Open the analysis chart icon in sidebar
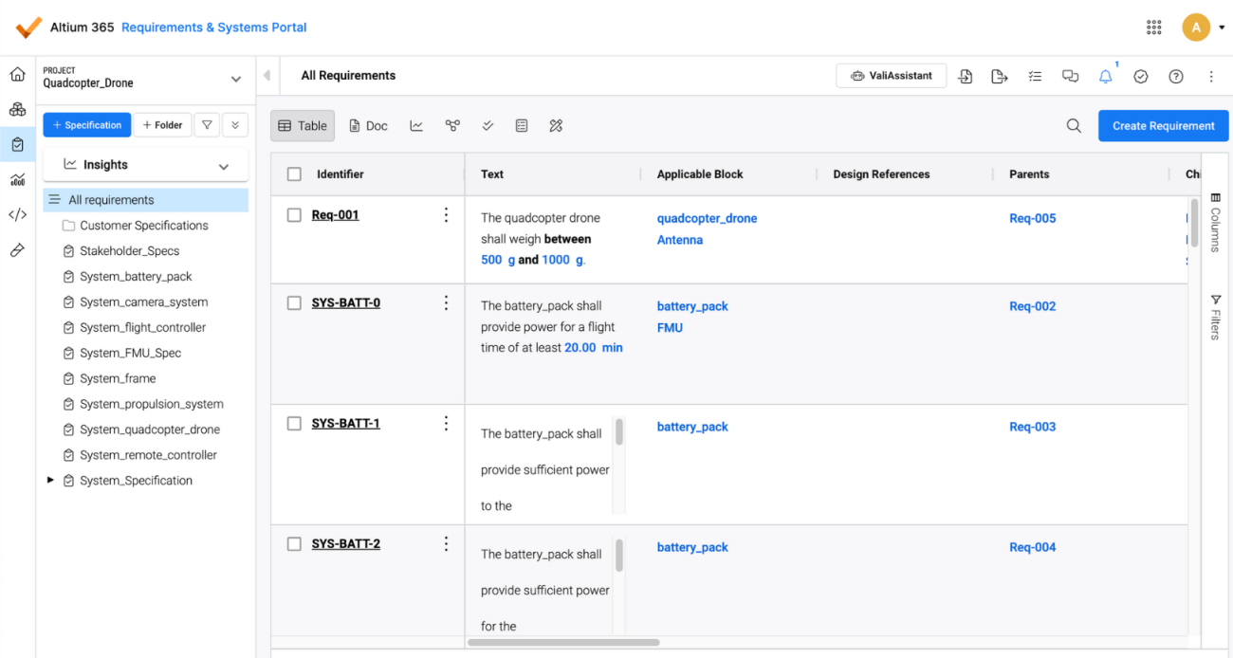1233x658 pixels. [x=17, y=179]
